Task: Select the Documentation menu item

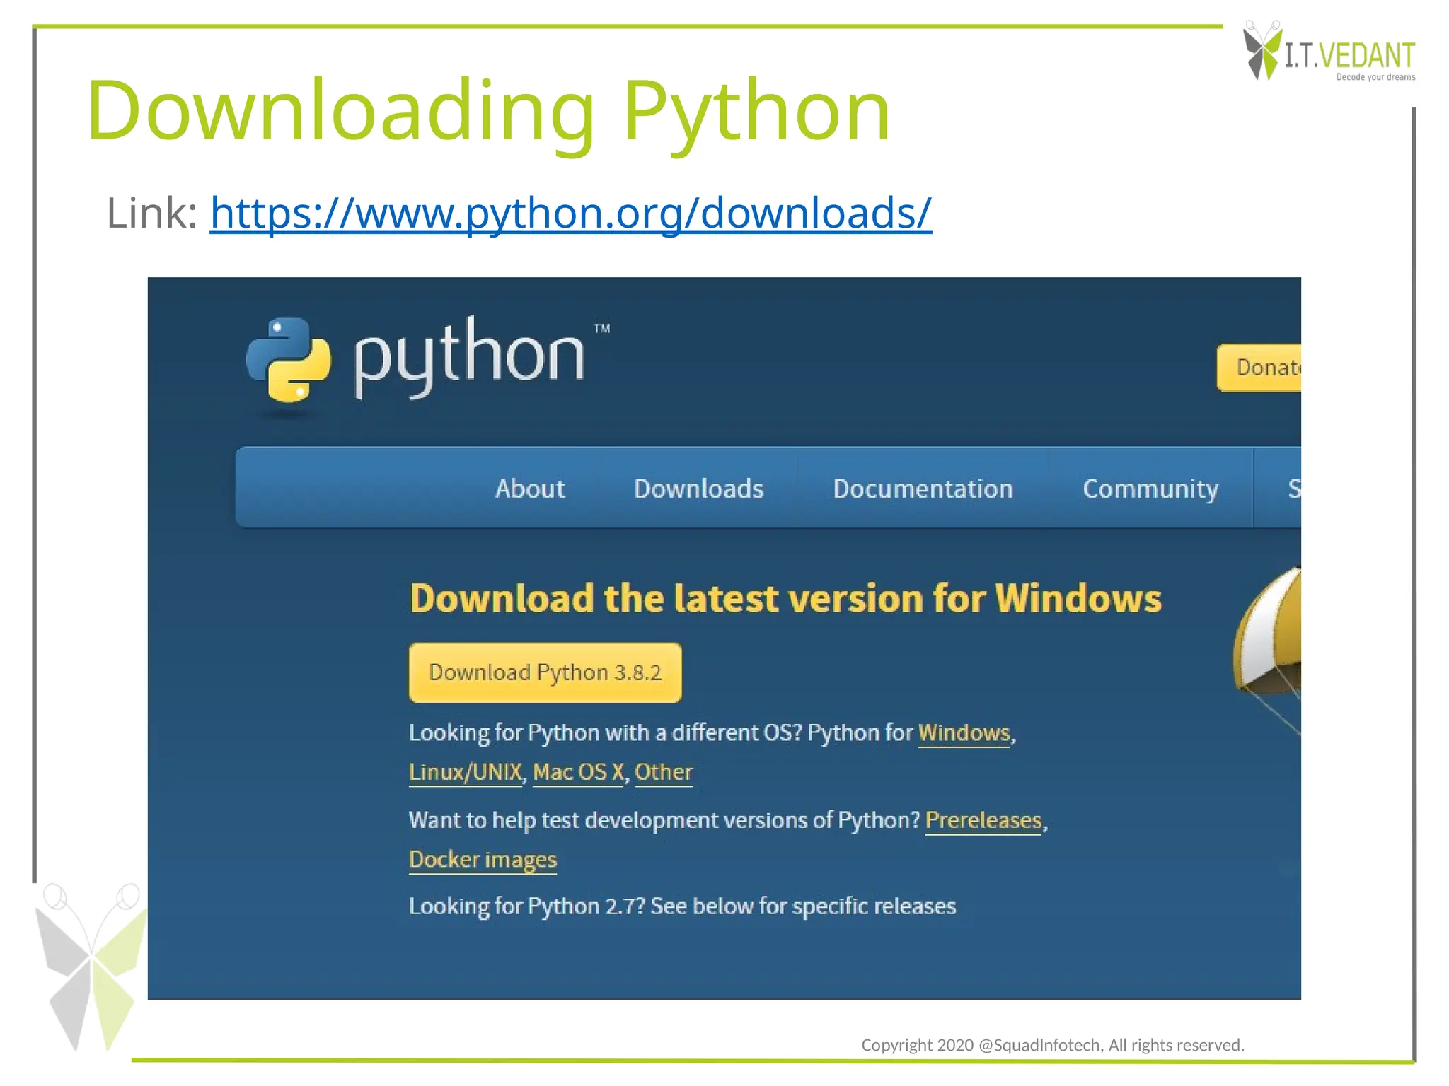Action: tap(922, 489)
